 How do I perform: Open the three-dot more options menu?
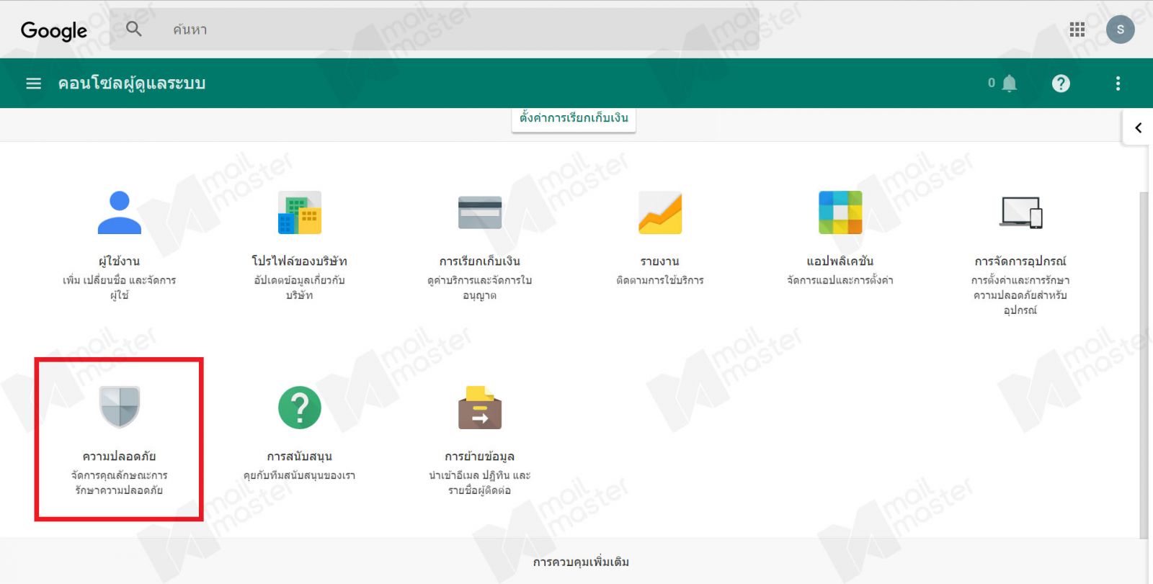[1118, 84]
